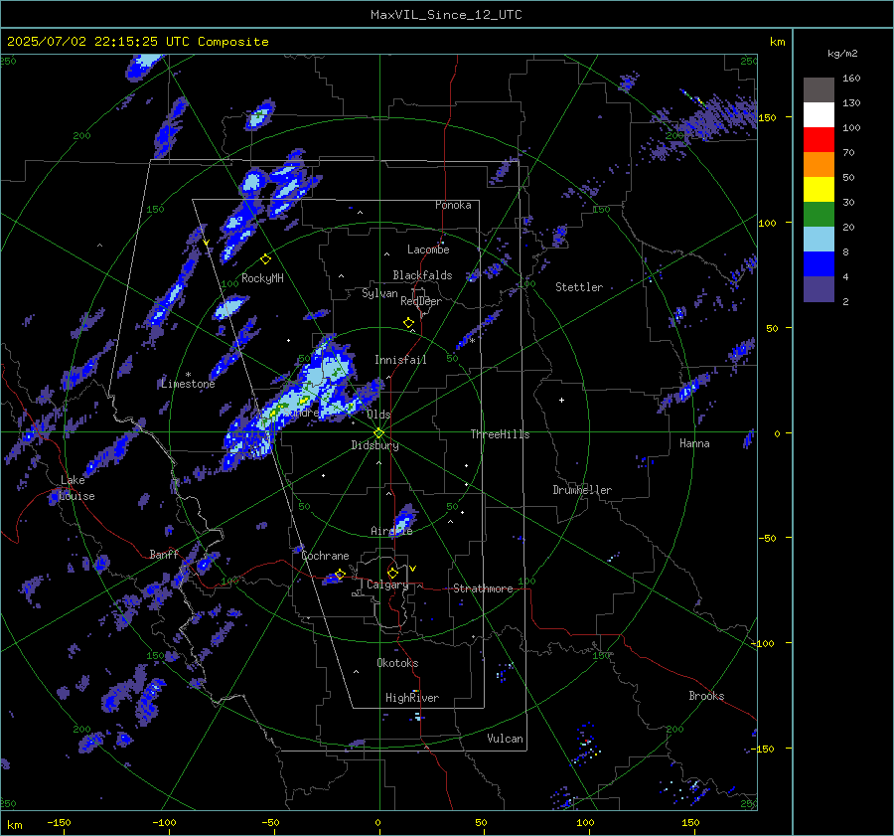Image resolution: width=894 pixels, height=836 pixels.
Task: Click the ThreeHills label
Action: point(500,434)
